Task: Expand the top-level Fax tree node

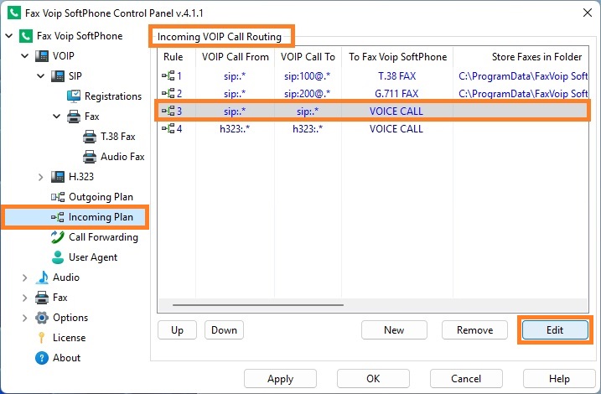Action: 25,298
